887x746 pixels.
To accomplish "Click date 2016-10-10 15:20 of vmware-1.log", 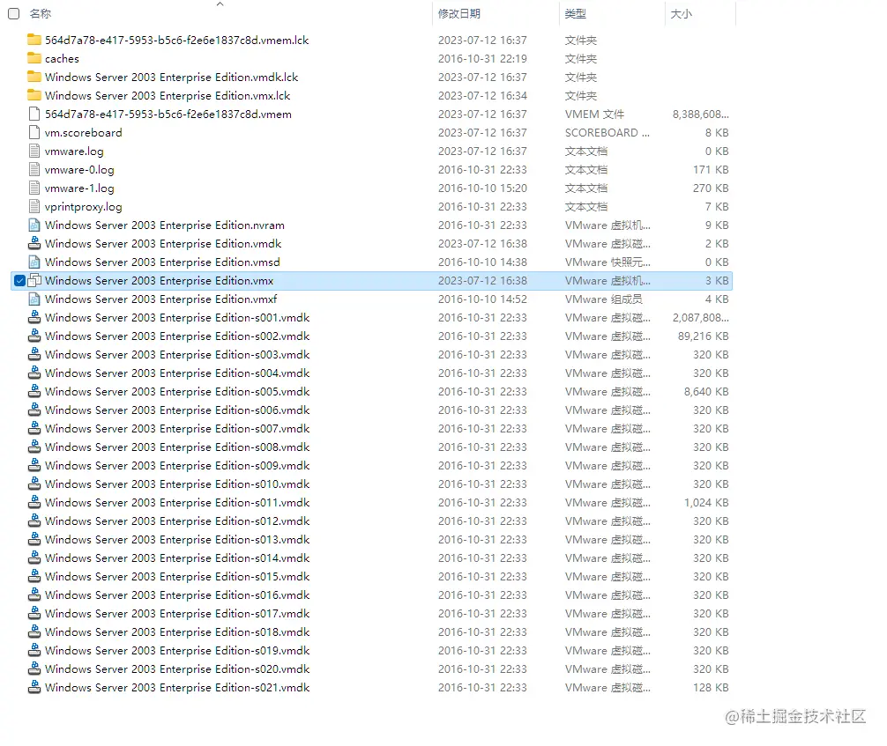I will pyautogui.click(x=482, y=188).
